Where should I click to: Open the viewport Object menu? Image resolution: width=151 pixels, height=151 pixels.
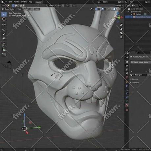point(37,9)
